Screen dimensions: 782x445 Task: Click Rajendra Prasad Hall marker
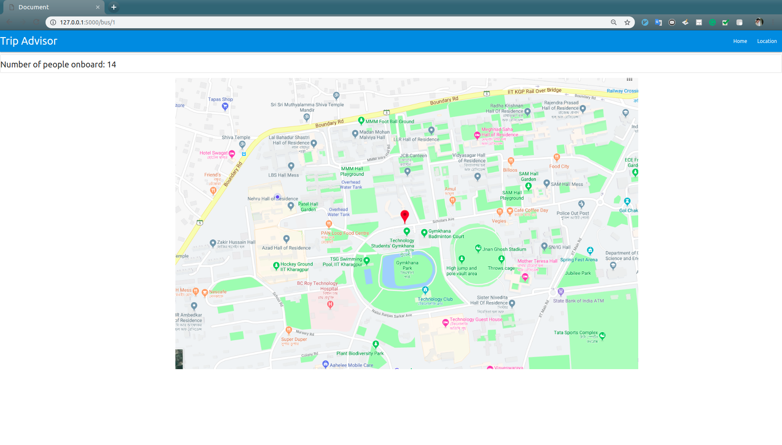pos(583,109)
